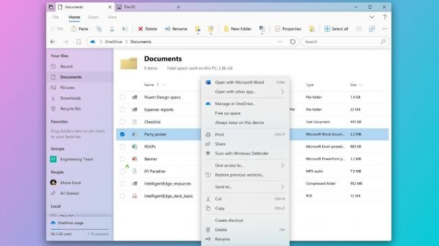Select the RSVPs Excel file

coord(150,146)
